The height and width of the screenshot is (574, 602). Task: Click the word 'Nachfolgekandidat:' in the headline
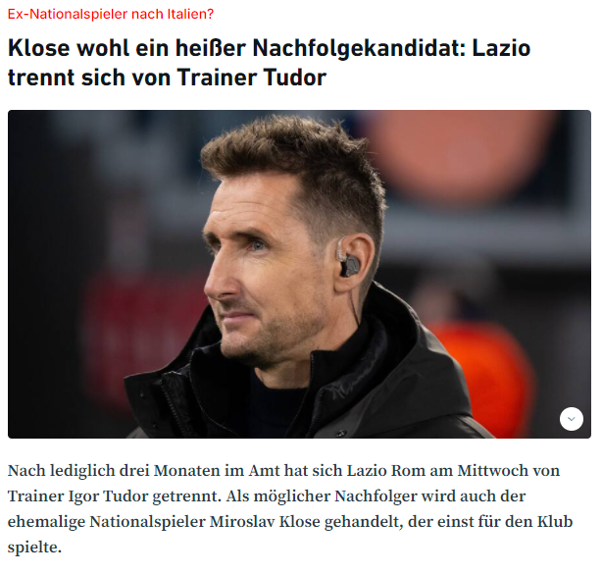pos(359,48)
